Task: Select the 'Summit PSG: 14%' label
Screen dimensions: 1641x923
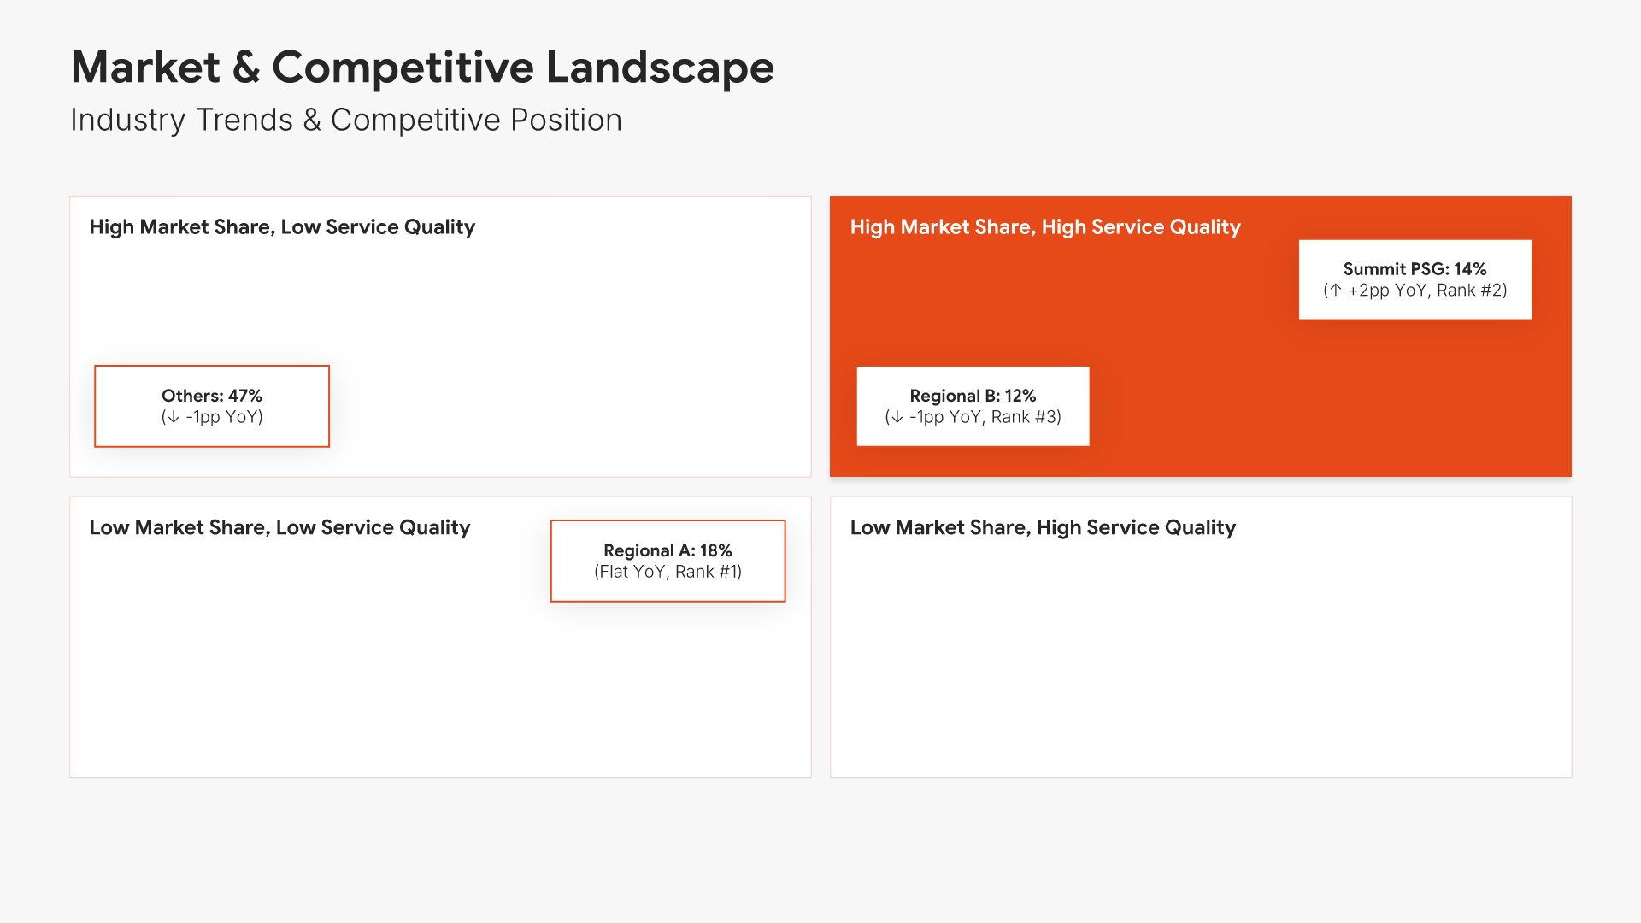Action: pos(1415,269)
